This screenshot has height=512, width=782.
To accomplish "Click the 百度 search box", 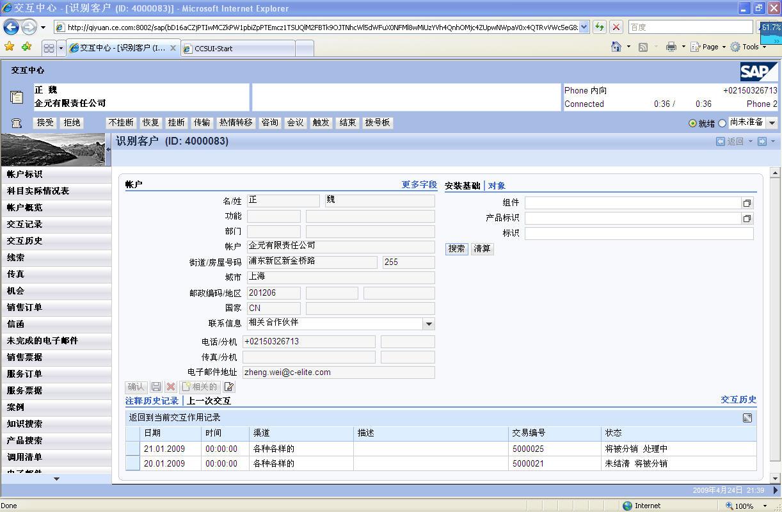I will tap(690, 27).
